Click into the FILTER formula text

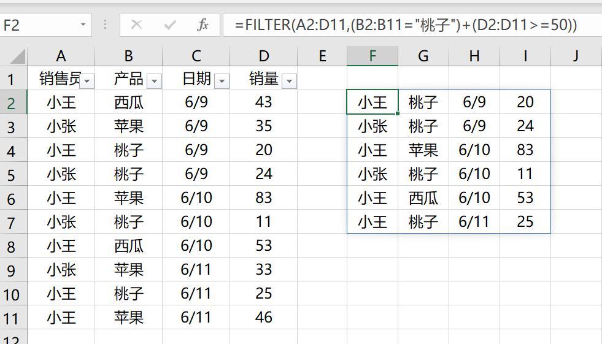[x=406, y=25]
